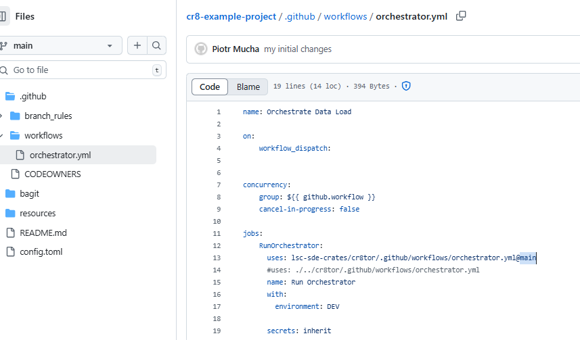
Task: Switch to the Code view tab
Action: point(210,87)
